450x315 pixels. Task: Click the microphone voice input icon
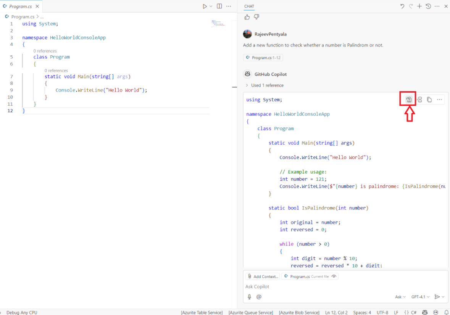(x=249, y=297)
